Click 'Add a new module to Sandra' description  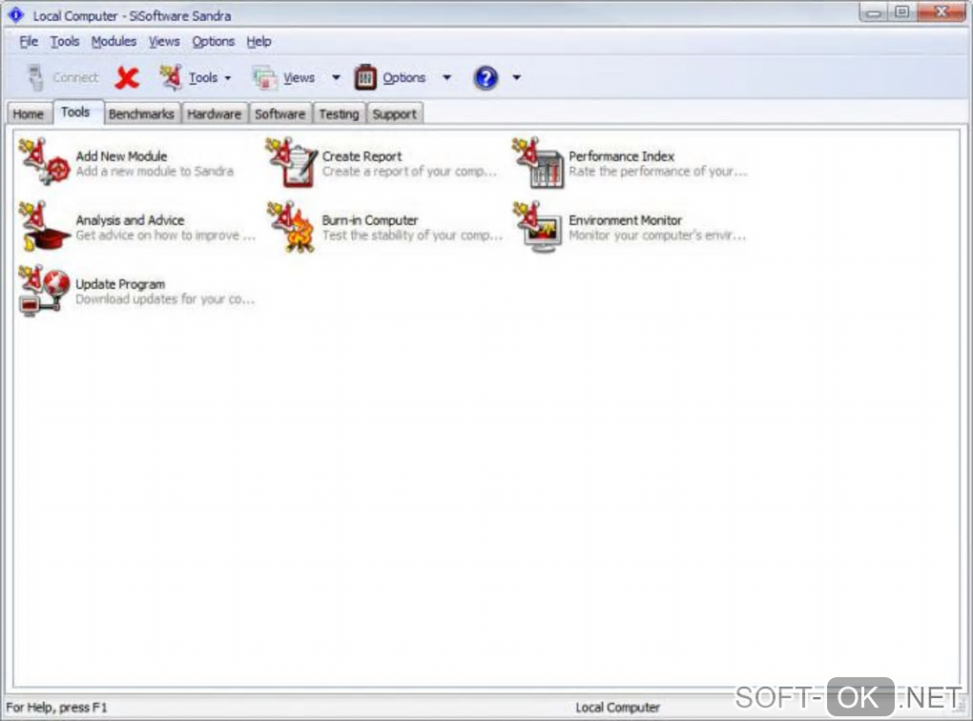155,172
